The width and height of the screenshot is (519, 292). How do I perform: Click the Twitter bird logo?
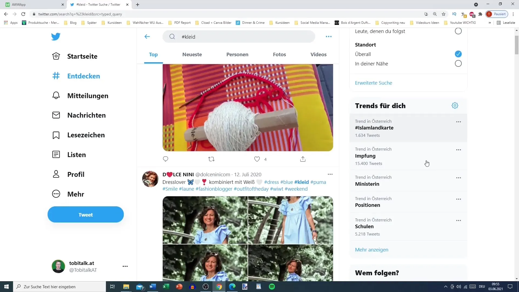pos(56,36)
